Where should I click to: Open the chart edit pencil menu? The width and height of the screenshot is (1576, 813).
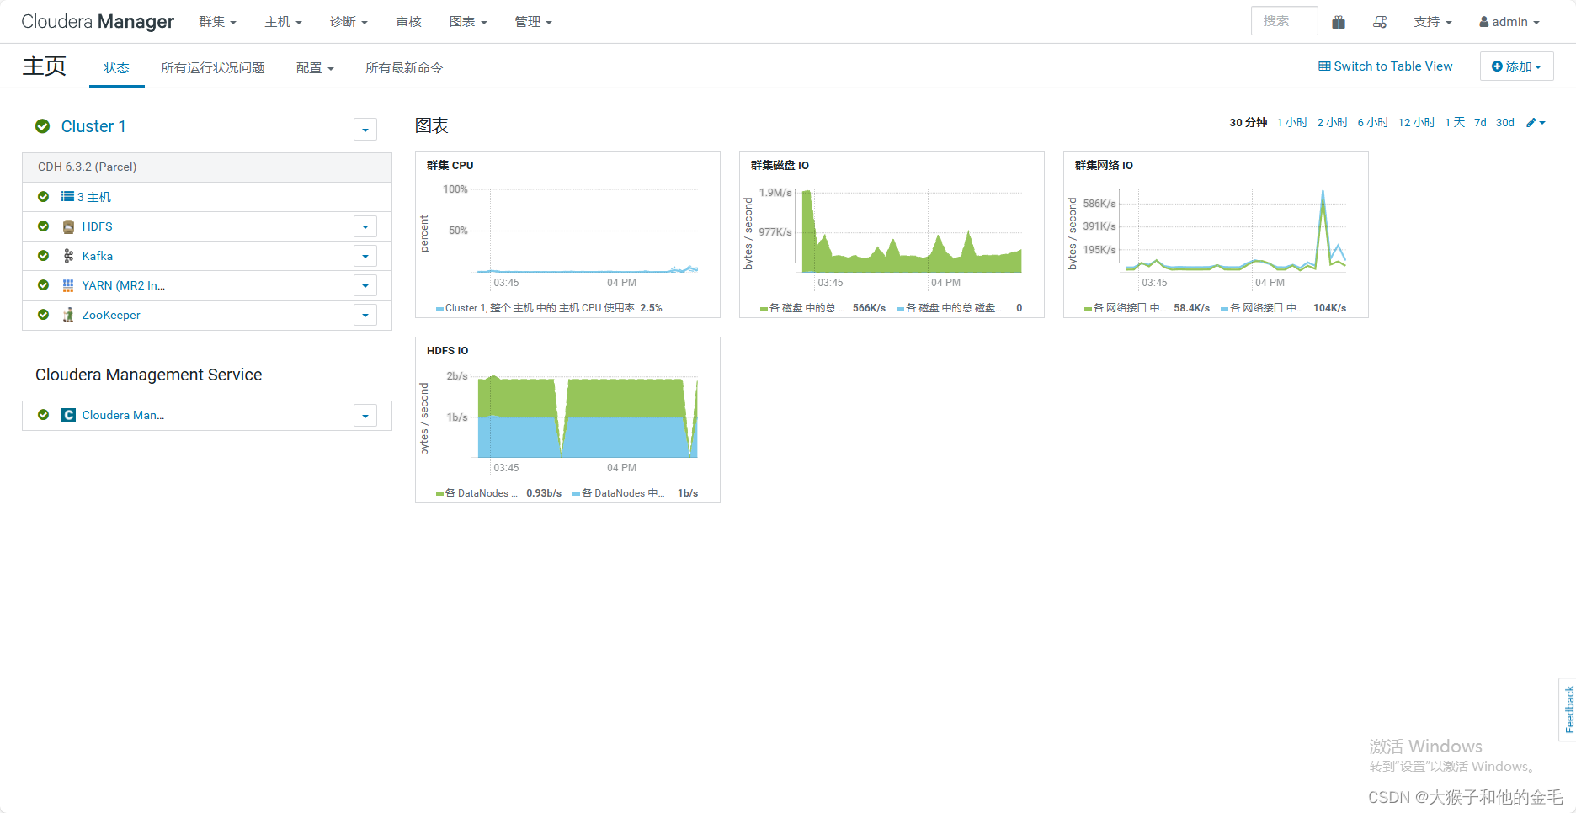pos(1536,123)
